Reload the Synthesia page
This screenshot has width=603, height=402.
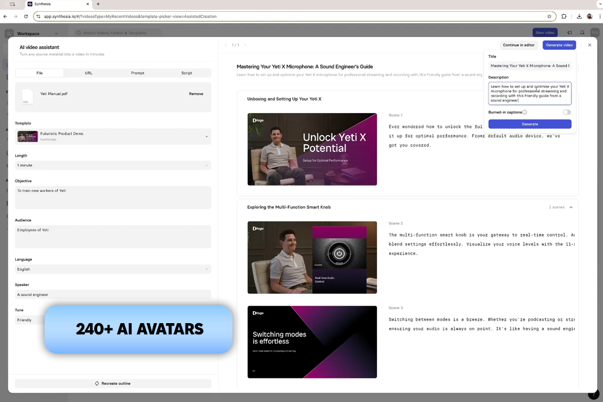[x=26, y=16]
